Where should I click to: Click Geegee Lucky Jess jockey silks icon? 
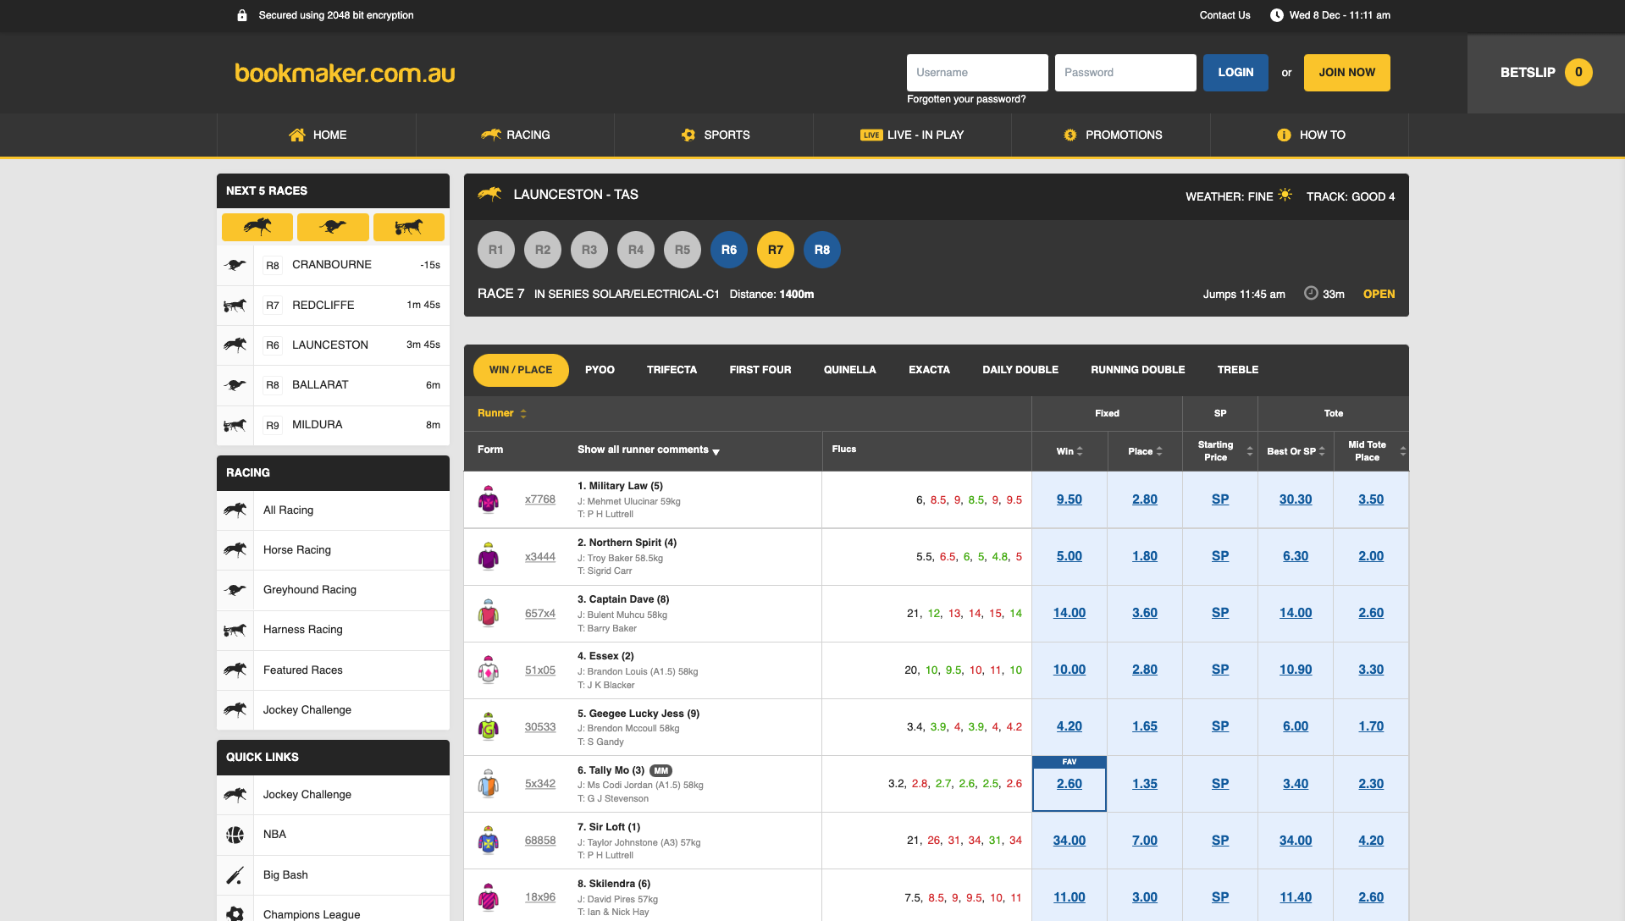pos(489,726)
